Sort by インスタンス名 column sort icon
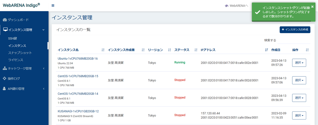 click(103, 50)
